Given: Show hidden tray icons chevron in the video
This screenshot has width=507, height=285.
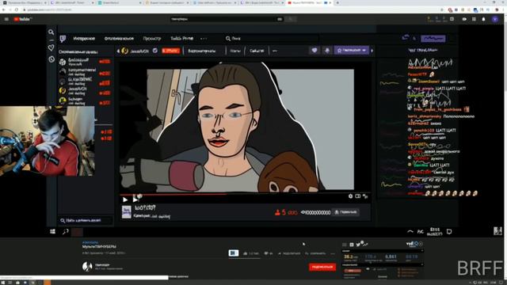Looking at the screenshot, I should coord(410,231).
